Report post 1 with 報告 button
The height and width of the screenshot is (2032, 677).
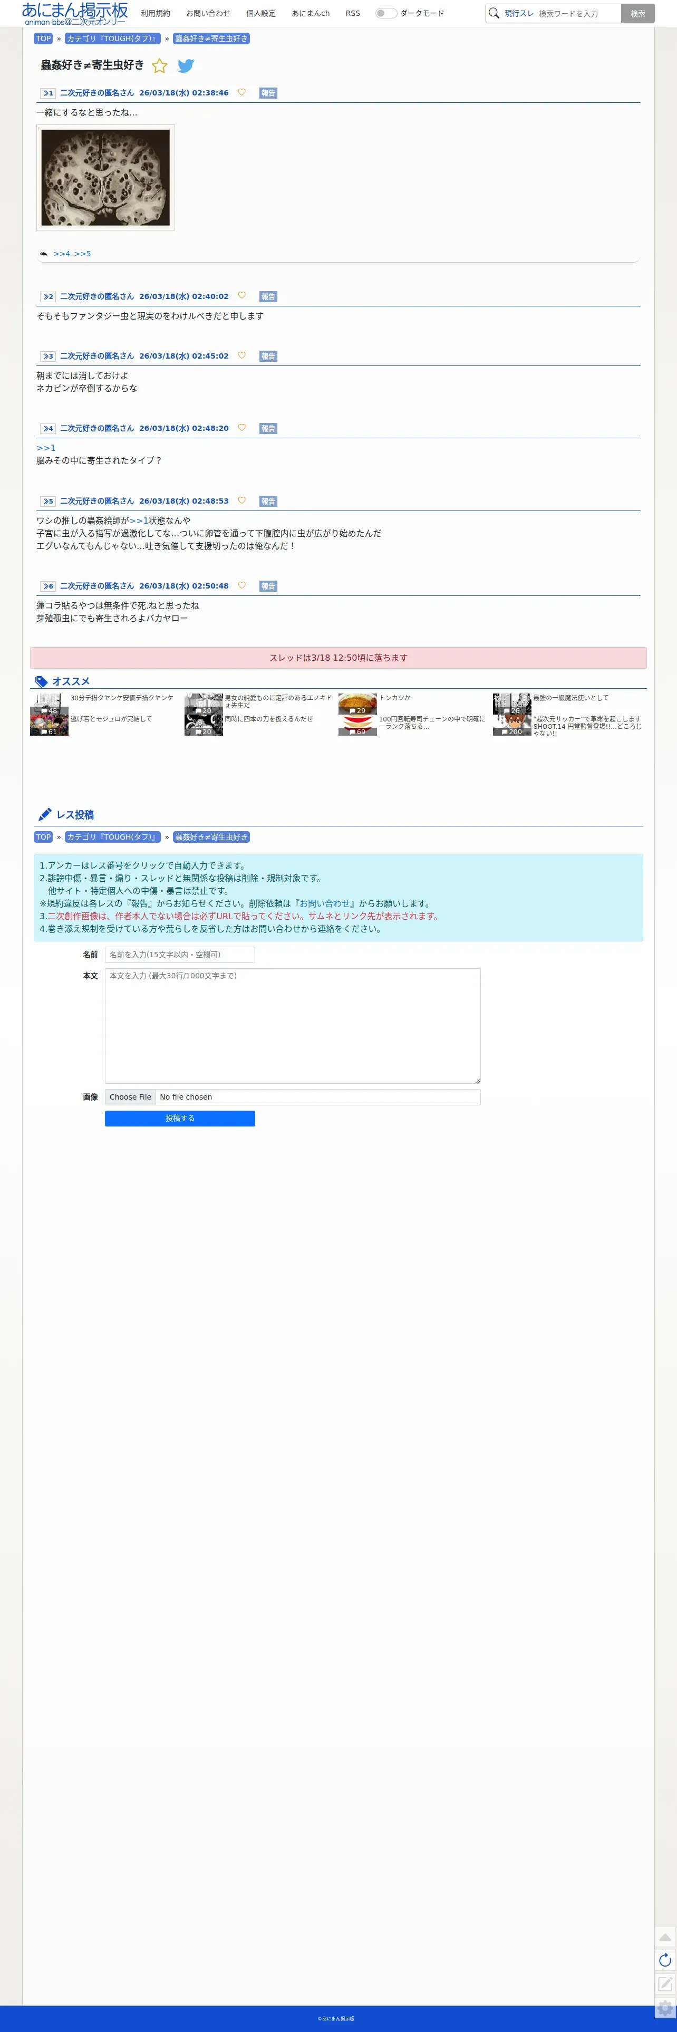268,93
